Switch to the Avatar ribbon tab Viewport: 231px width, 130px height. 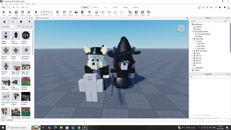[x=95, y=7]
